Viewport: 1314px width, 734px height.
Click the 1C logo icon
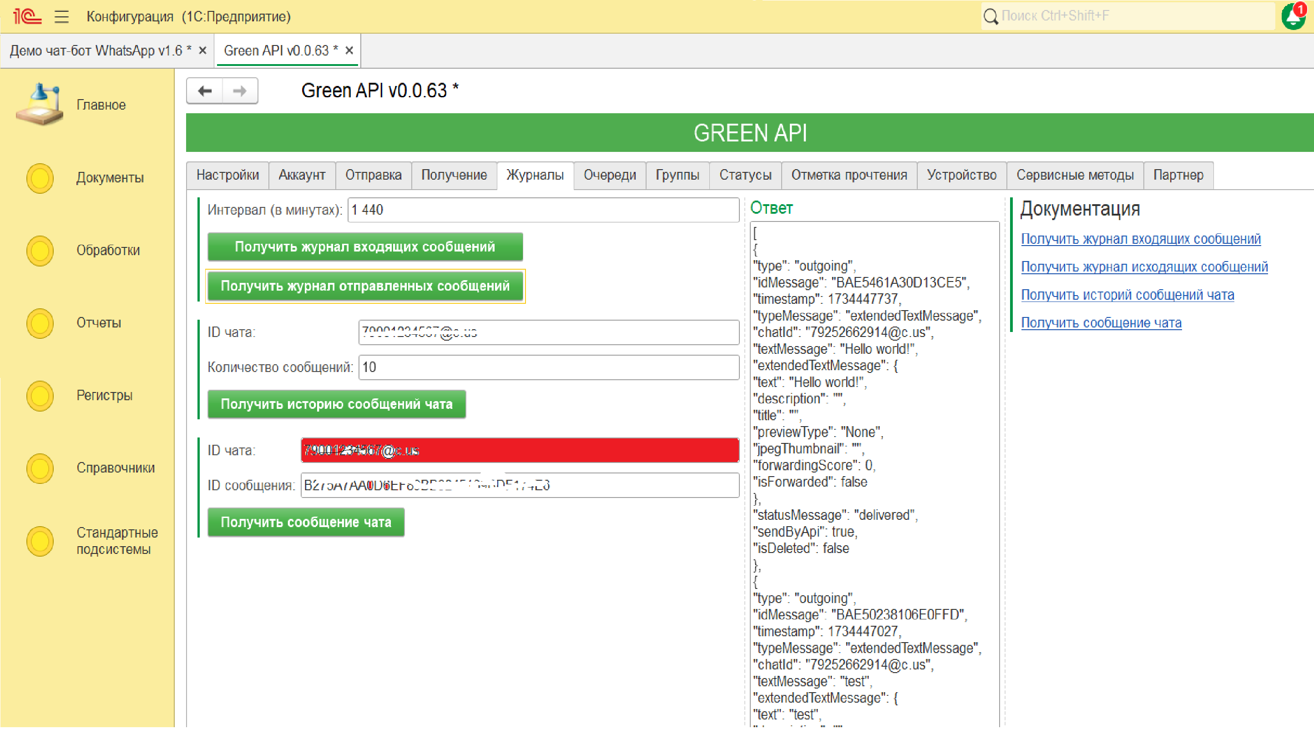[26, 16]
